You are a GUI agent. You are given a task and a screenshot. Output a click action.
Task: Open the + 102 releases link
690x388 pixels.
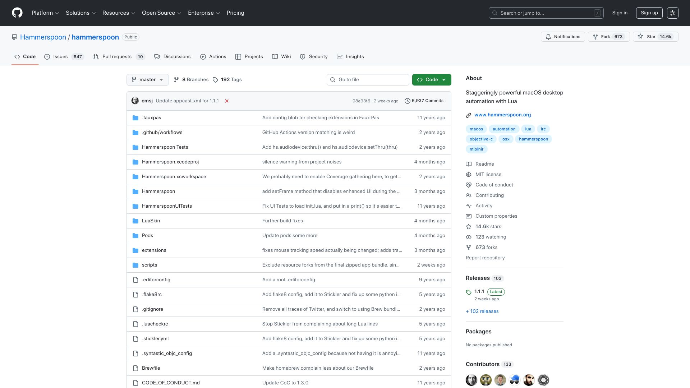click(x=482, y=311)
